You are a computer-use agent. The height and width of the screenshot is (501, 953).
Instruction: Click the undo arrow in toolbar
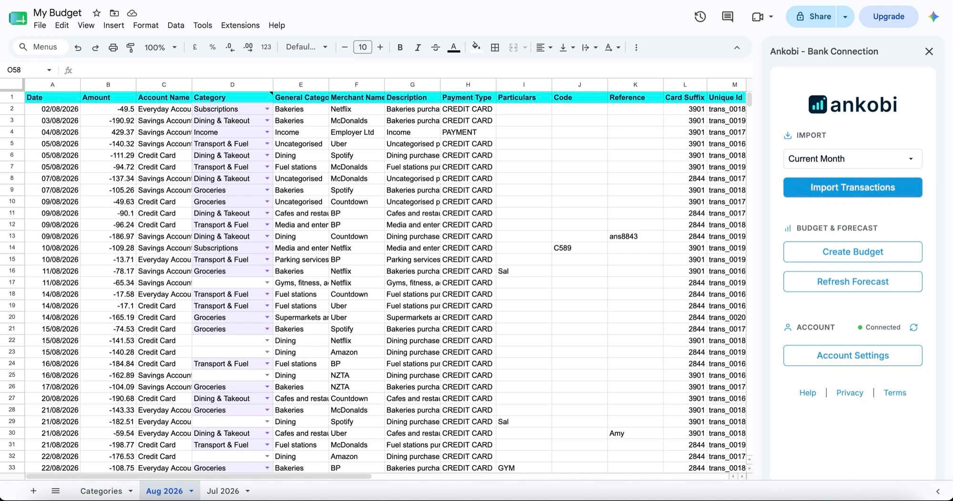[x=78, y=48]
